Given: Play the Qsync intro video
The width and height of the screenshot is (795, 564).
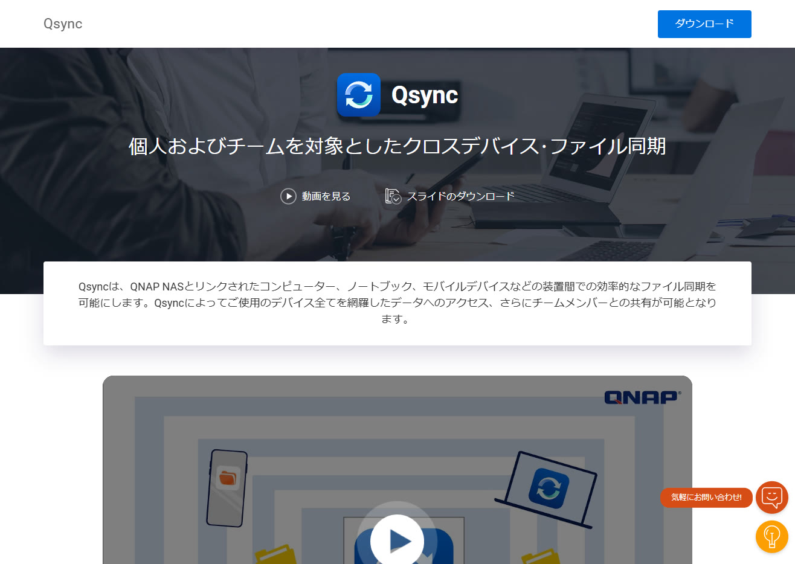Looking at the screenshot, I should [x=397, y=540].
